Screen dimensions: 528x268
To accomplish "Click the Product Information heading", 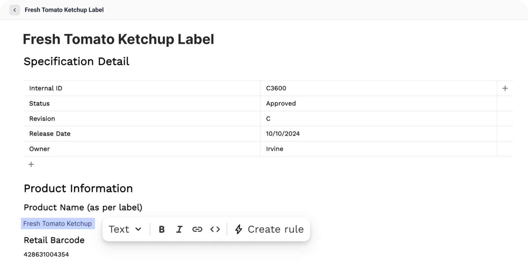I will click(78, 188).
